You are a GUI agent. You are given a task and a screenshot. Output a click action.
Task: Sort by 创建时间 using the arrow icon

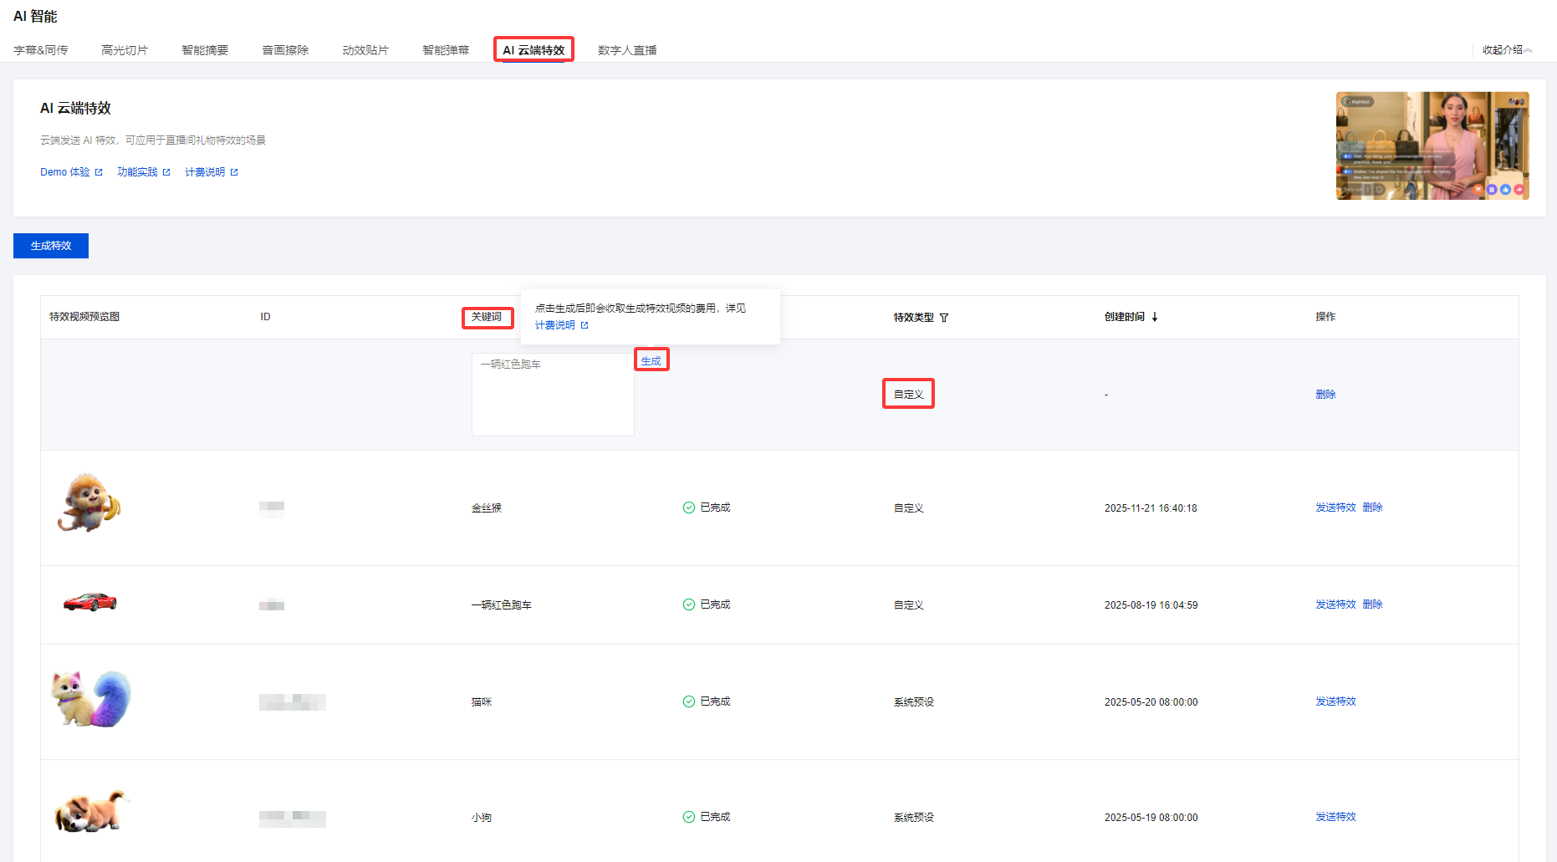coord(1155,317)
